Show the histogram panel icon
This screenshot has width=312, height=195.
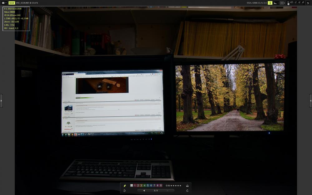(x=276, y=3)
